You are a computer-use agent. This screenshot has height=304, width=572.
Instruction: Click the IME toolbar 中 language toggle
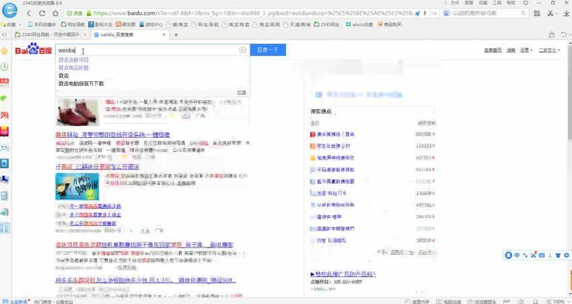coord(517,255)
